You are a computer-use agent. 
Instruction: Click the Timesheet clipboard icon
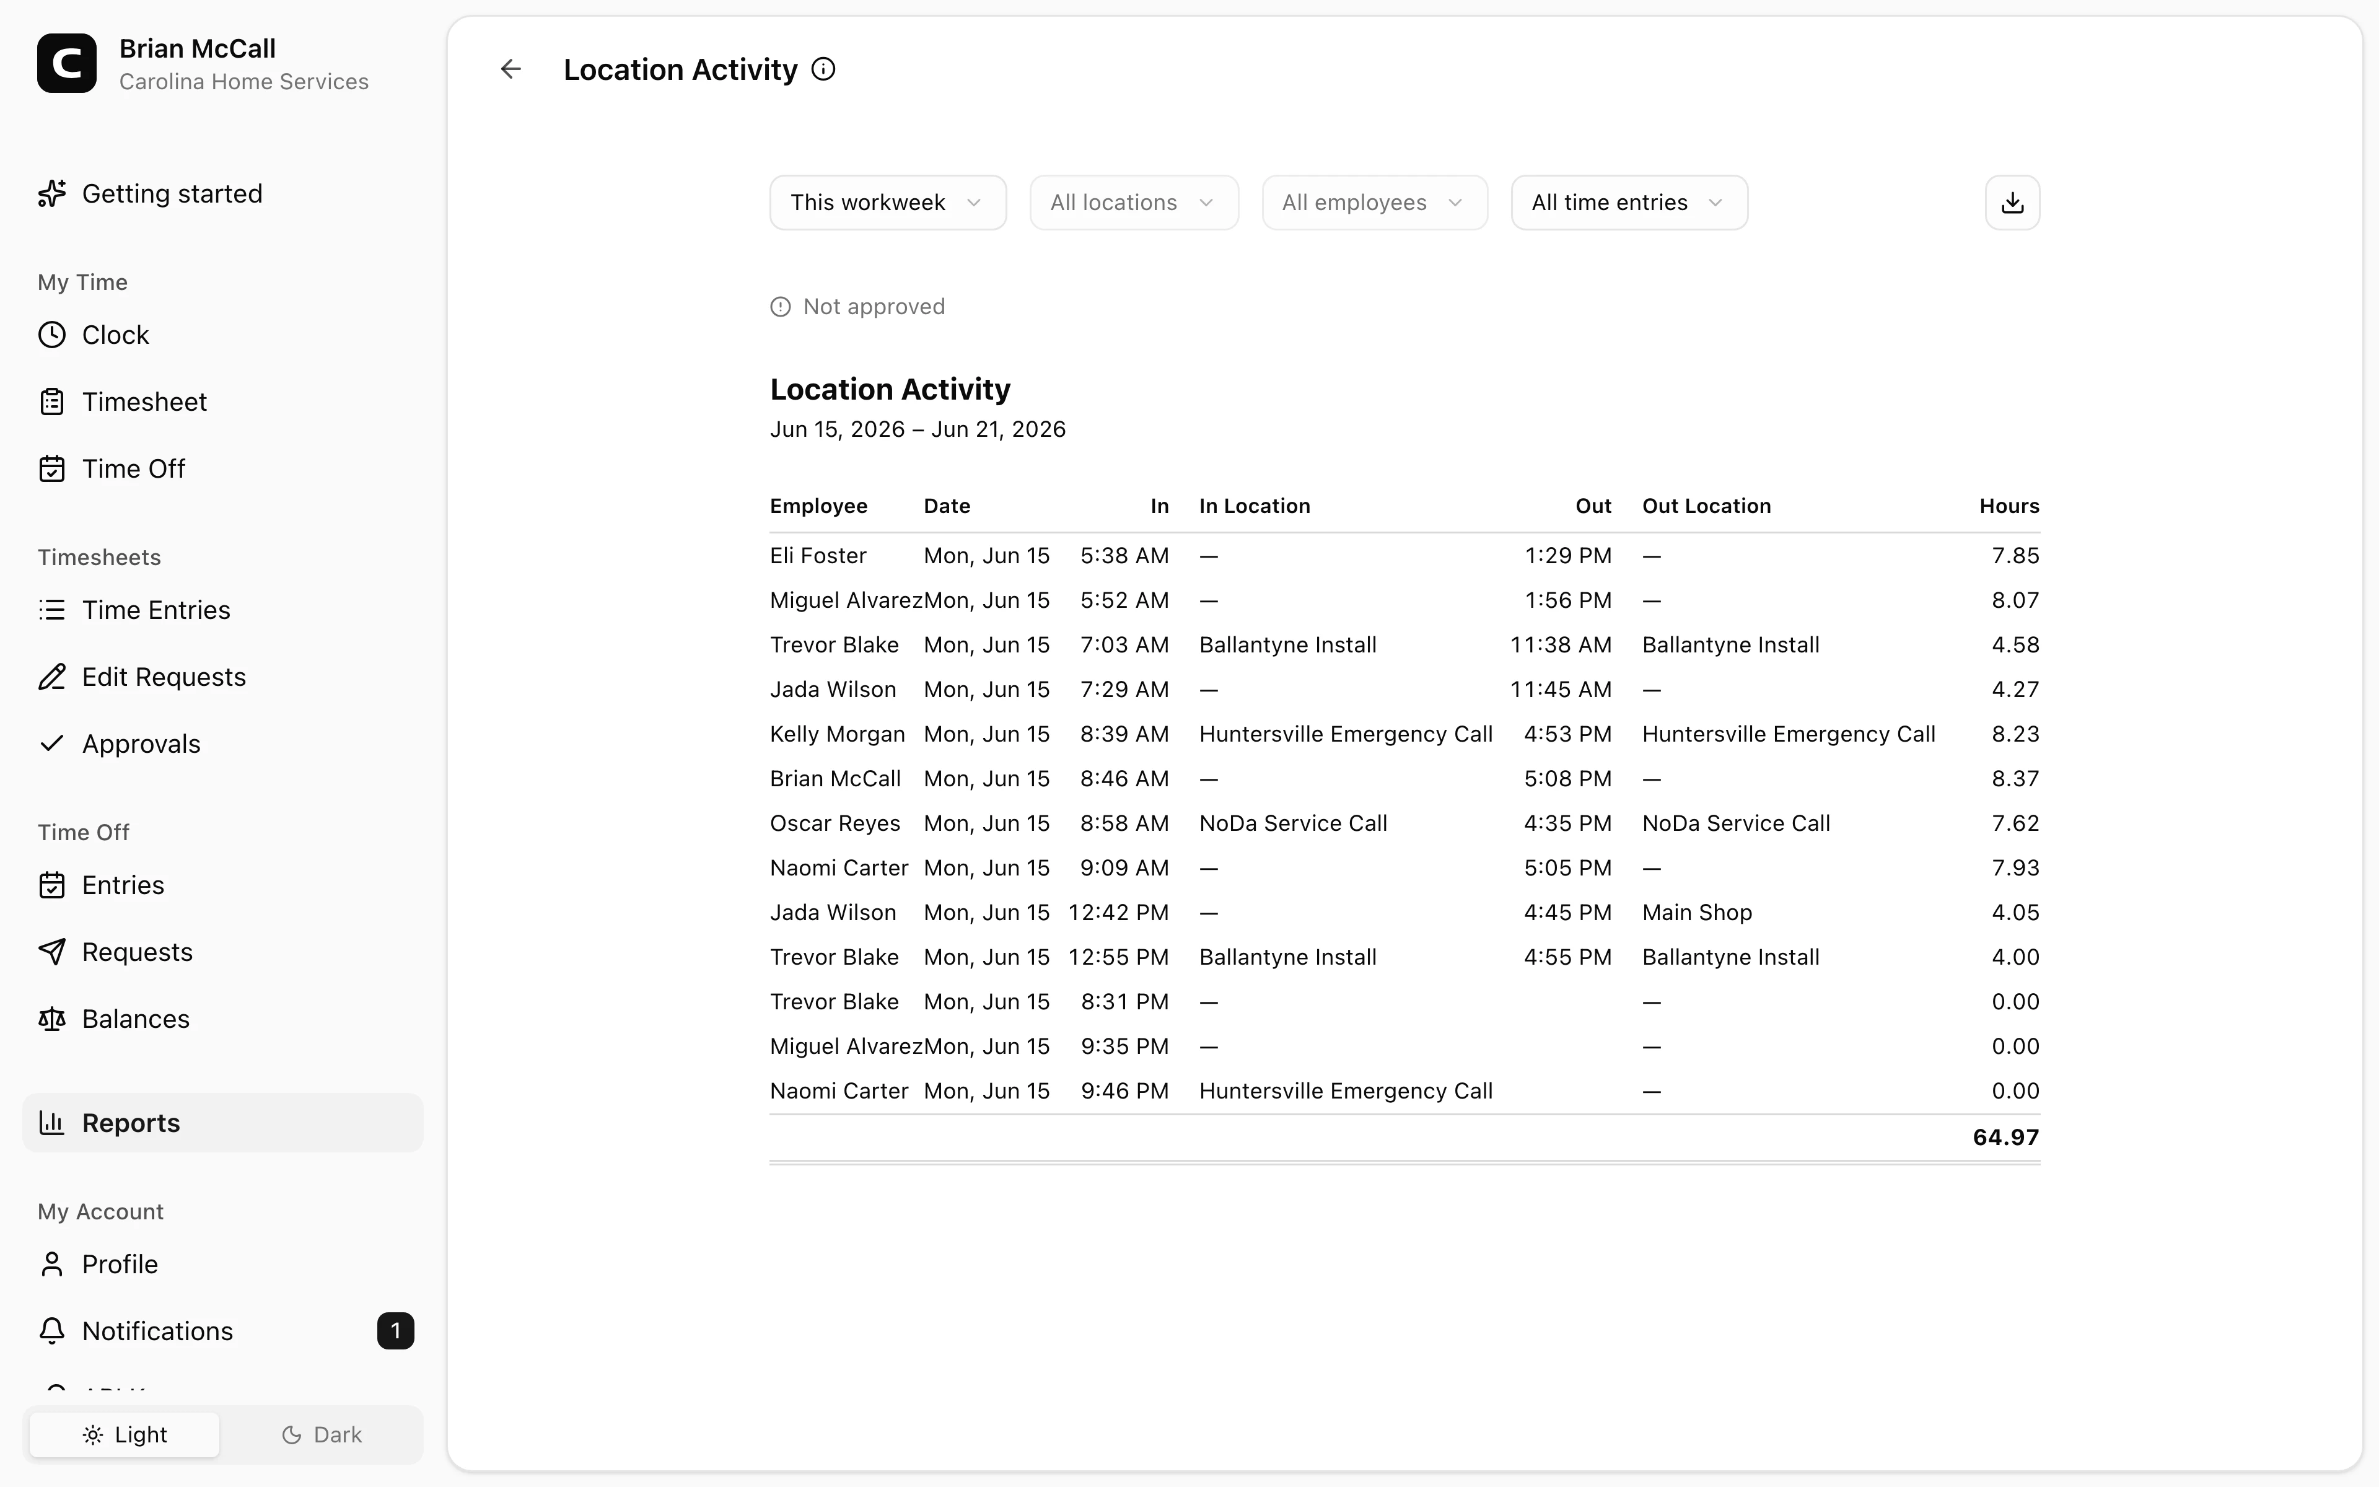point(52,402)
